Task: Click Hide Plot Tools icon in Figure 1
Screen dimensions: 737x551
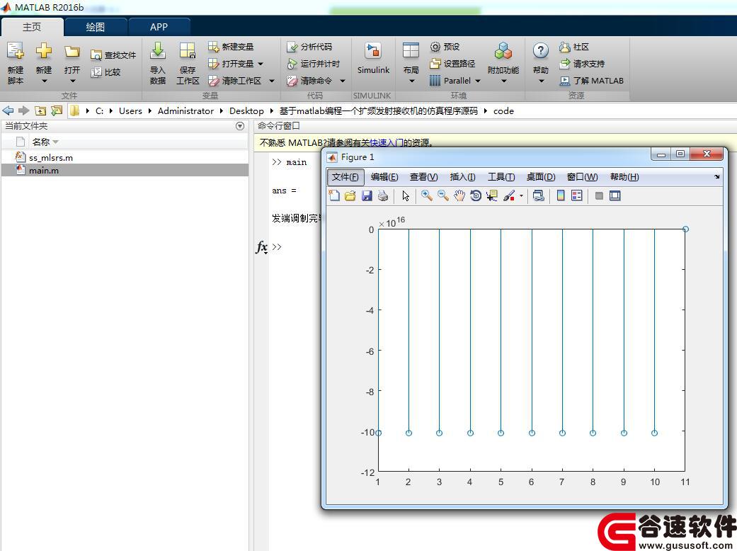Action: pos(599,195)
